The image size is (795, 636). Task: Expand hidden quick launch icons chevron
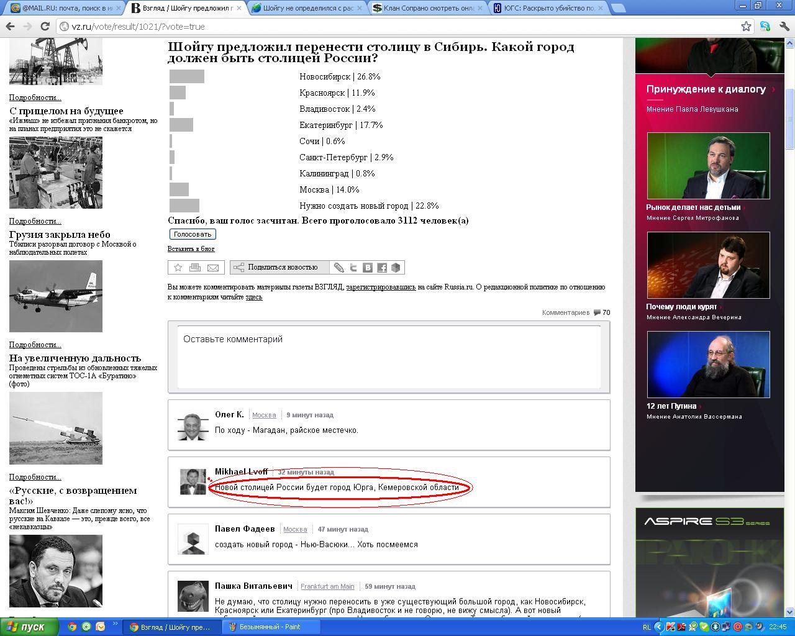116,624
